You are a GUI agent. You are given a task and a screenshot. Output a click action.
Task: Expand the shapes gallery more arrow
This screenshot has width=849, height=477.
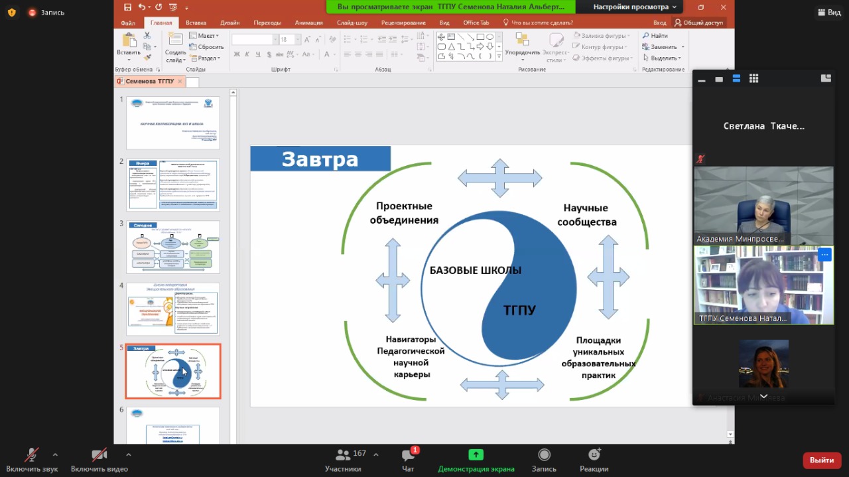click(499, 56)
